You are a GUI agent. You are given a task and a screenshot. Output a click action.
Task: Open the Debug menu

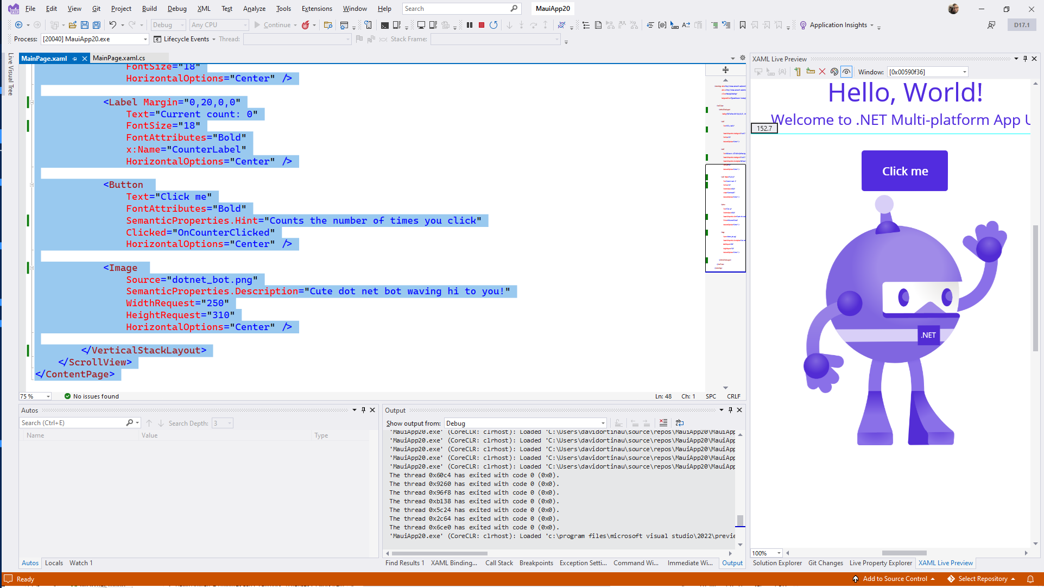pyautogui.click(x=177, y=8)
